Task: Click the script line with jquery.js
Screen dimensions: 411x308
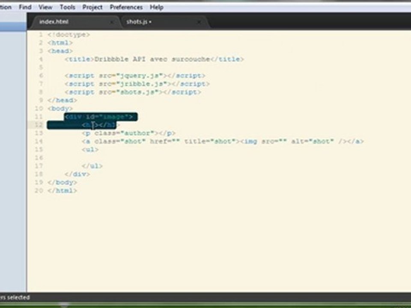Action: click(x=135, y=76)
